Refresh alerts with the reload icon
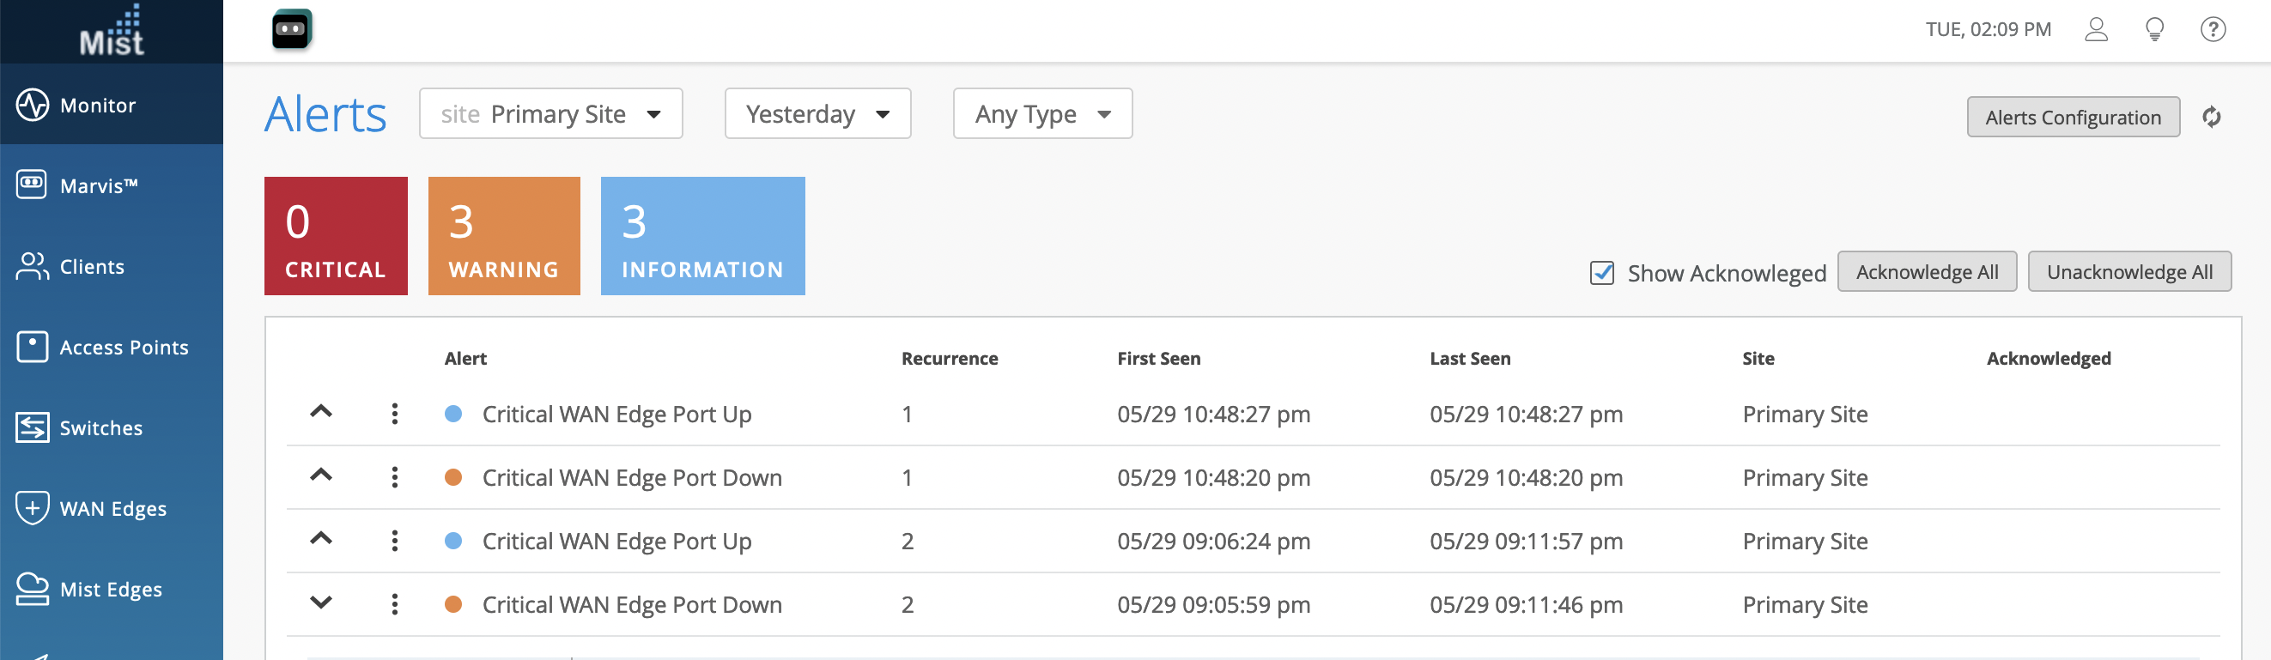The height and width of the screenshot is (660, 2271). tap(2211, 118)
